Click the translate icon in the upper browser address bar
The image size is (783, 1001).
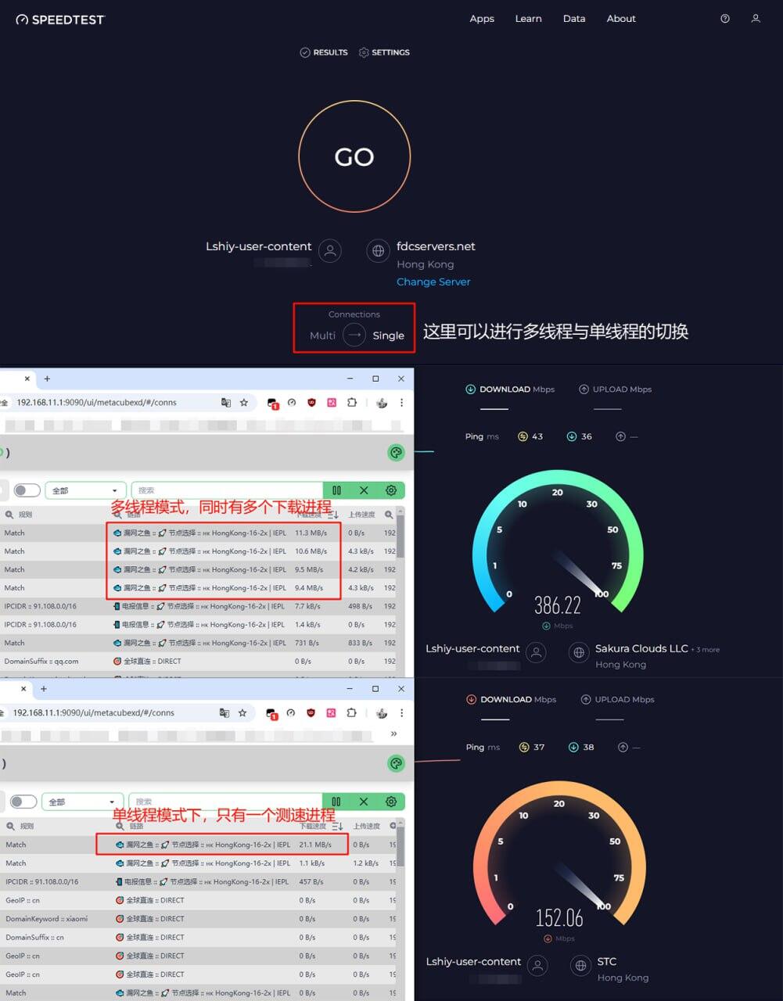coord(226,402)
